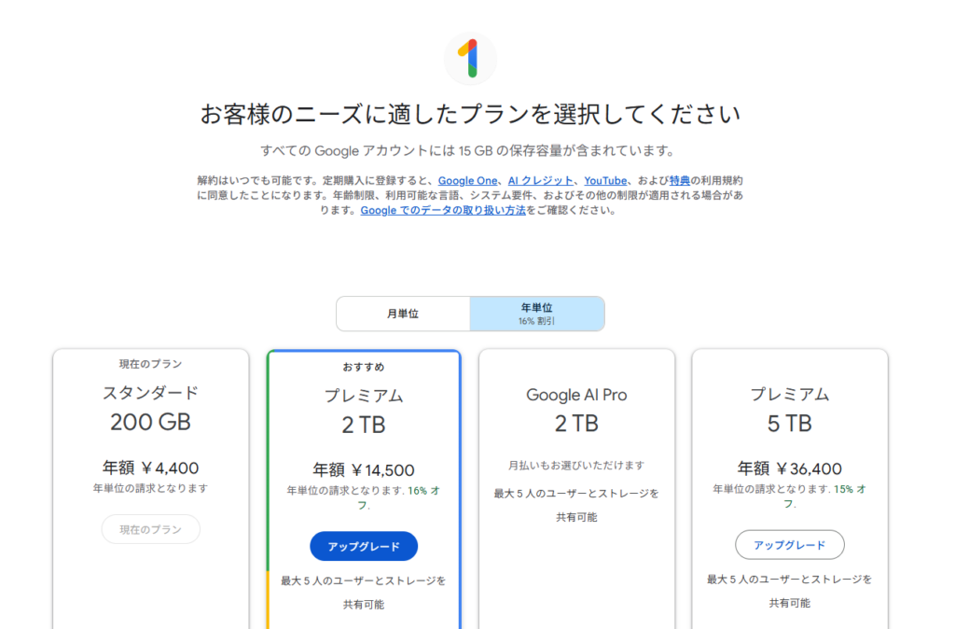Select the 年単位 16% 割引 billing tab

pyautogui.click(x=537, y=314)
